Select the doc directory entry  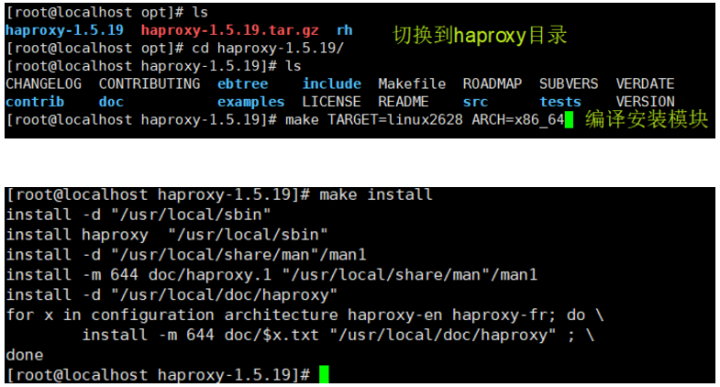[x=111, y=102]
